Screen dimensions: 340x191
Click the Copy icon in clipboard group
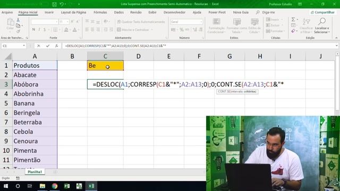[x=18, y=26]
